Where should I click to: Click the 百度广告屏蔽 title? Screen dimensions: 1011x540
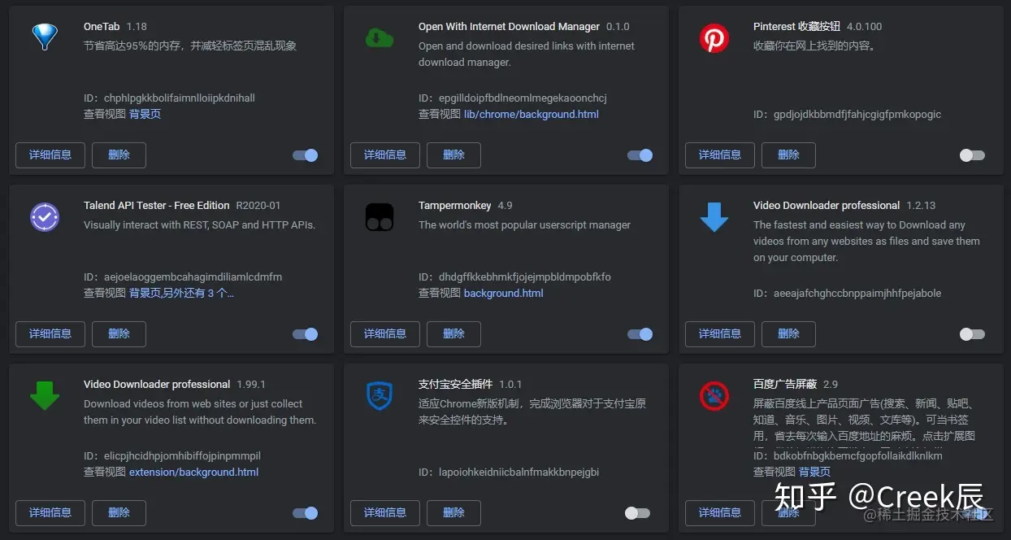point(785,384)
